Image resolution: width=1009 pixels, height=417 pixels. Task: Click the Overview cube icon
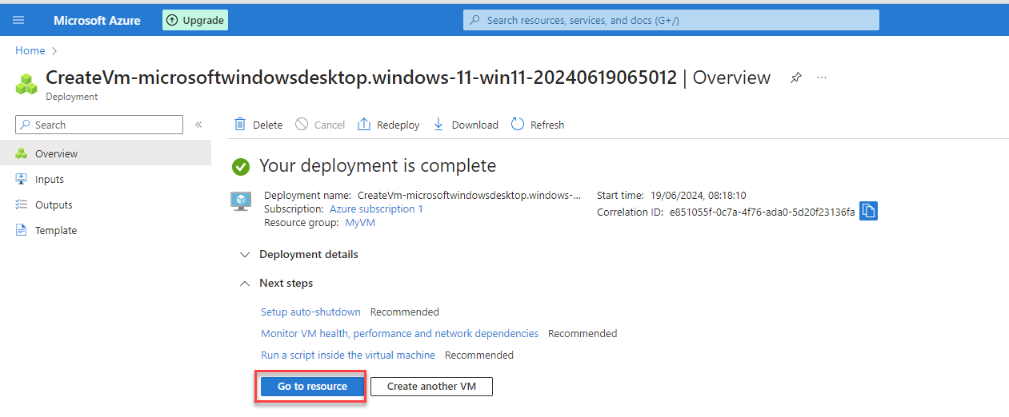point(22,153)
